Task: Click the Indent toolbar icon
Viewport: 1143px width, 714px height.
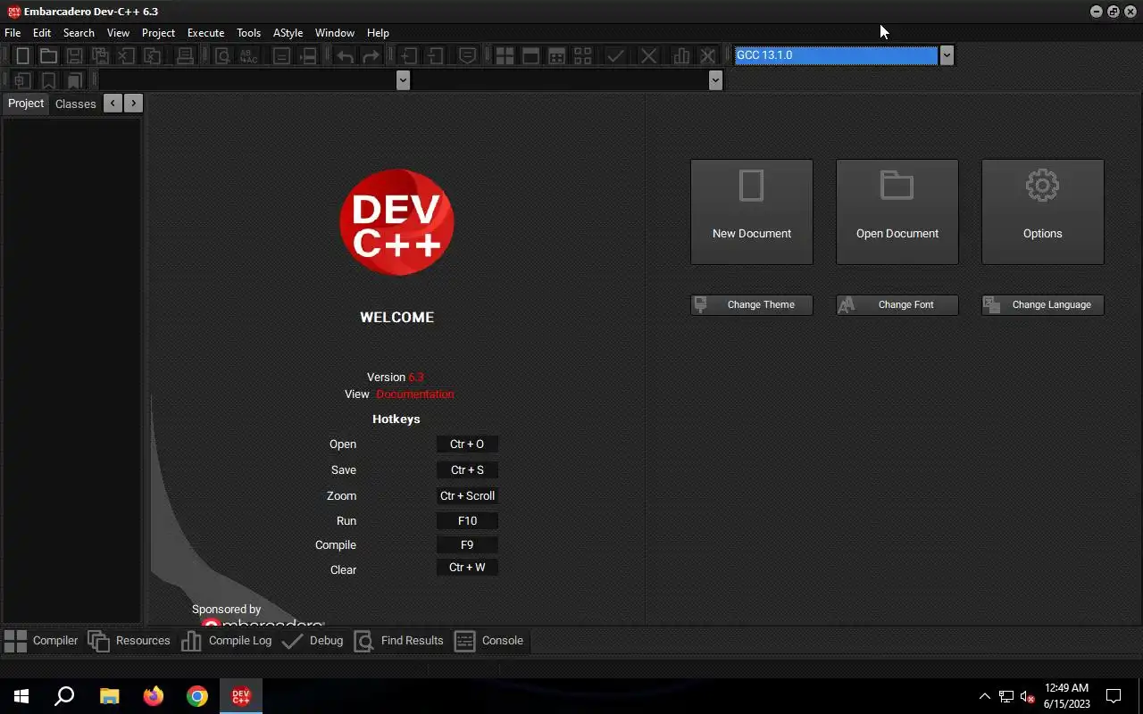Action: click(x=409, y=55)
